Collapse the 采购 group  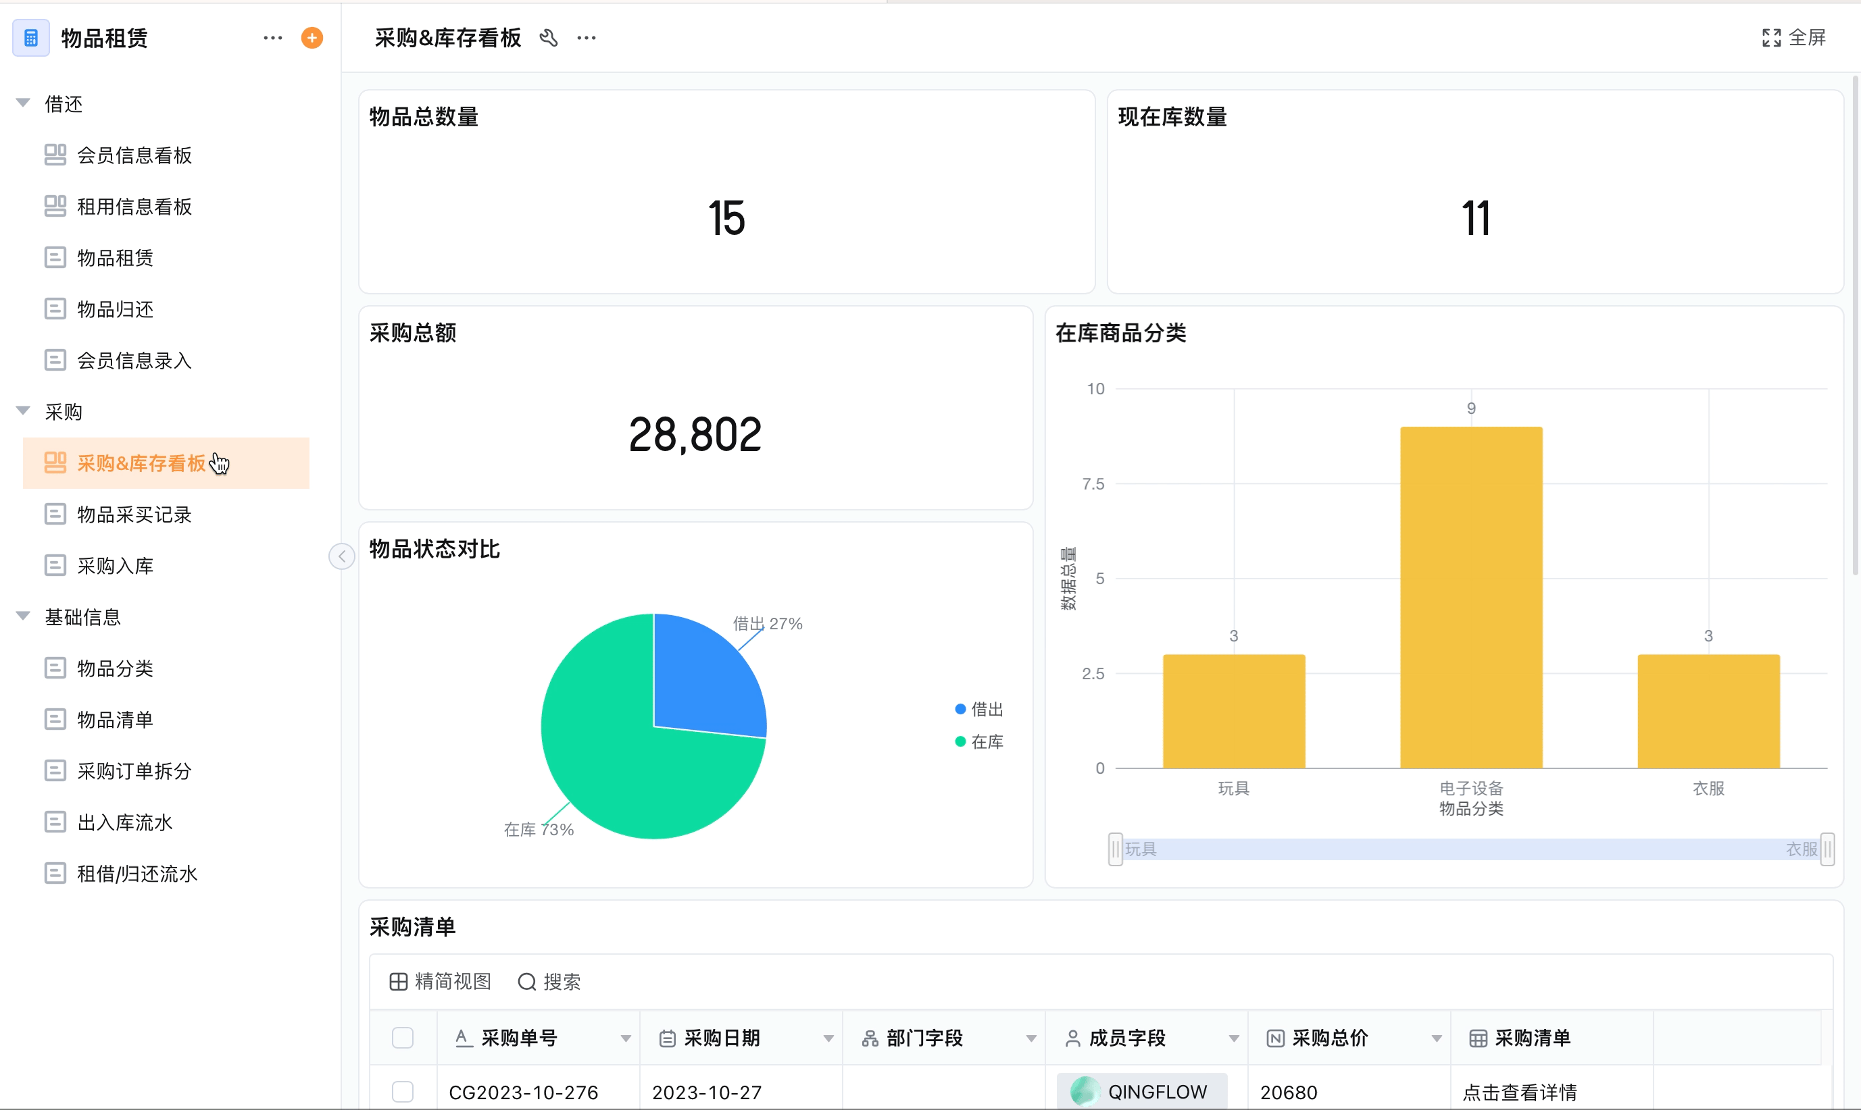point(23,411)
